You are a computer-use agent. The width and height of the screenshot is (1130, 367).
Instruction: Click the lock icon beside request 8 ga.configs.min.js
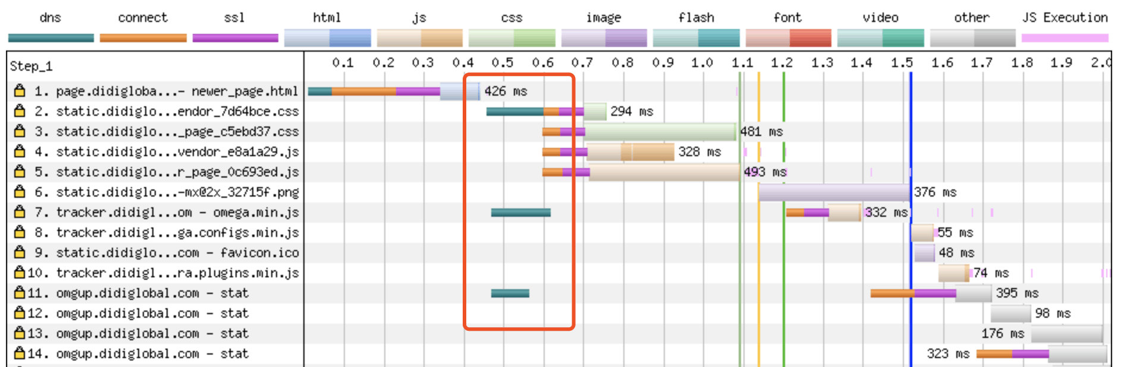[x=20, y=232]
